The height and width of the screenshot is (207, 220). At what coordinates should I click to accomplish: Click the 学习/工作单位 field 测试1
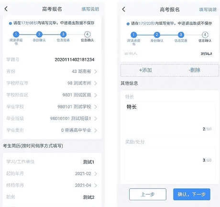click(x=88, y=162)
